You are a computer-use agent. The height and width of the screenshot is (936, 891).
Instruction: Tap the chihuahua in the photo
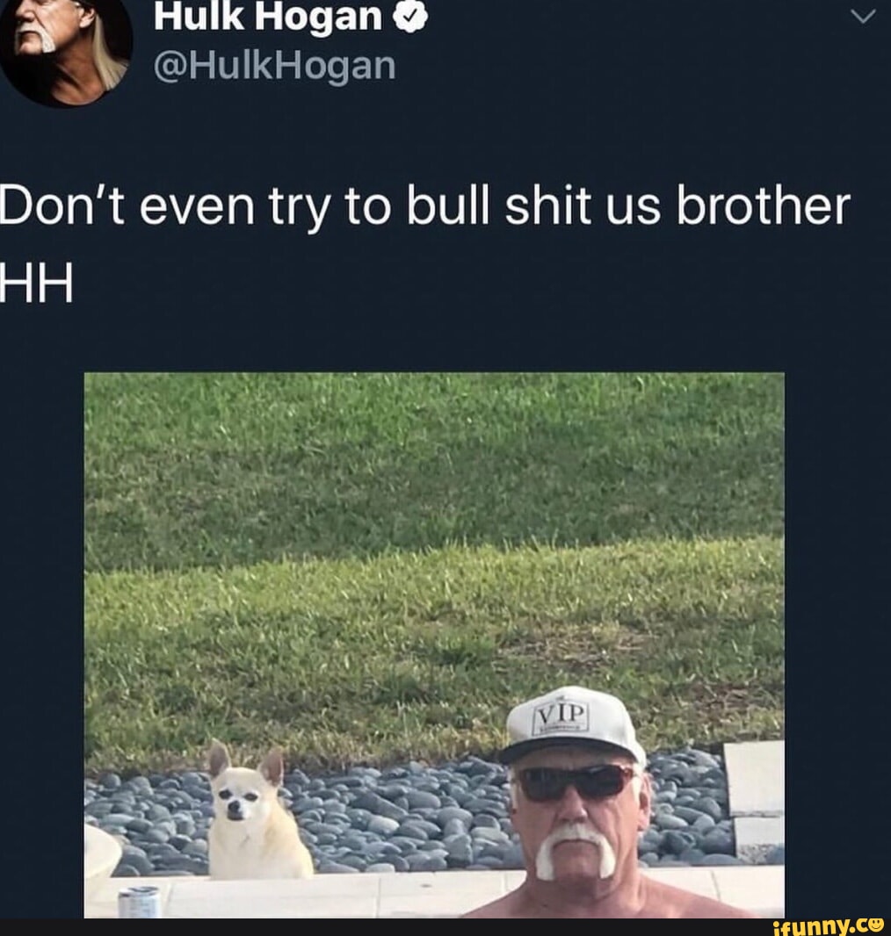(257, 810)
